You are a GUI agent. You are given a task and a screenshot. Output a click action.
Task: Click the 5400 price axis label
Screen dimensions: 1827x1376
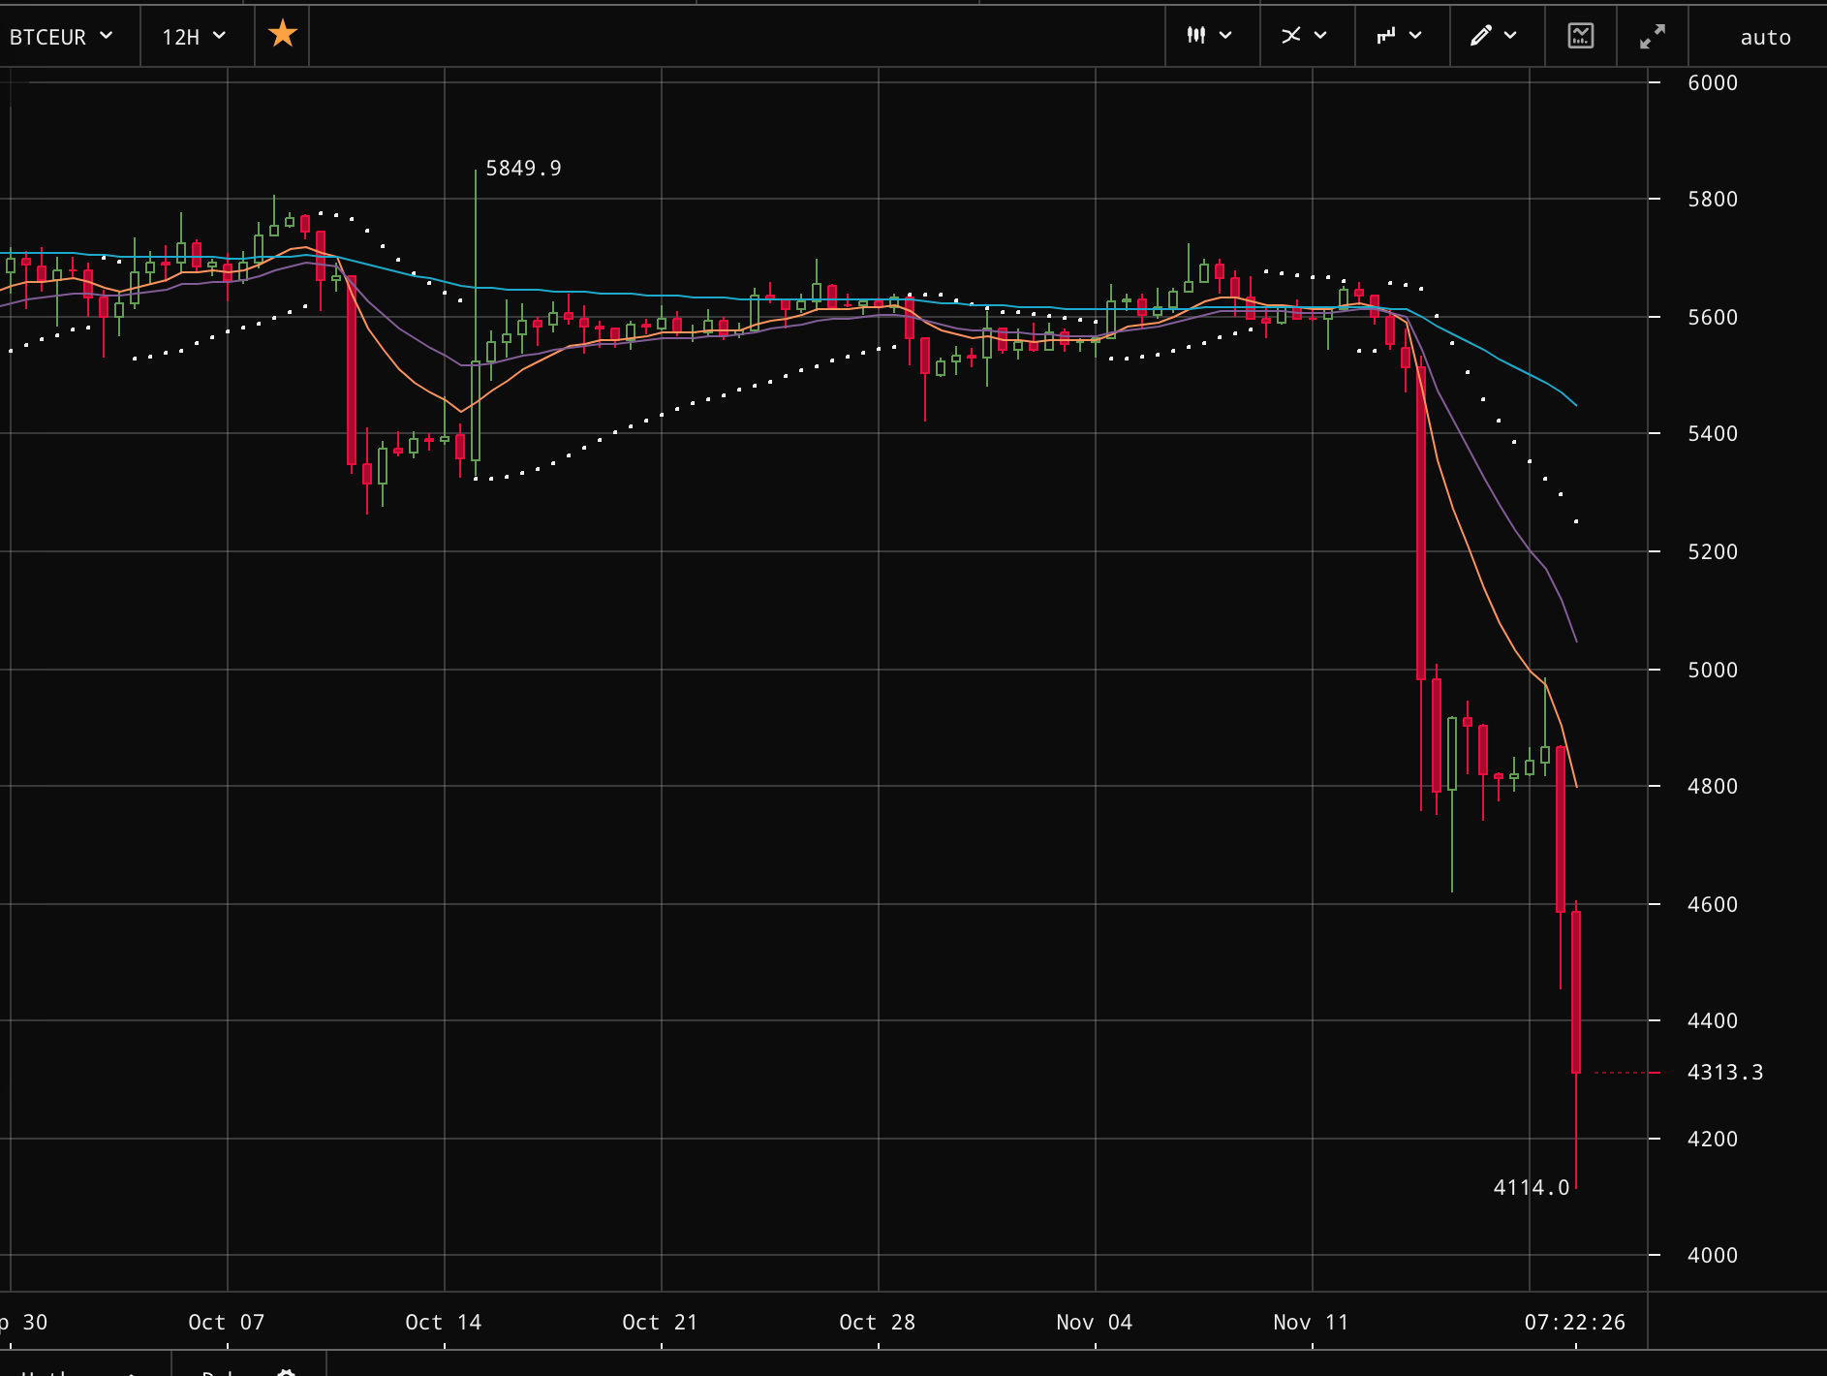tap(1713, 434)
